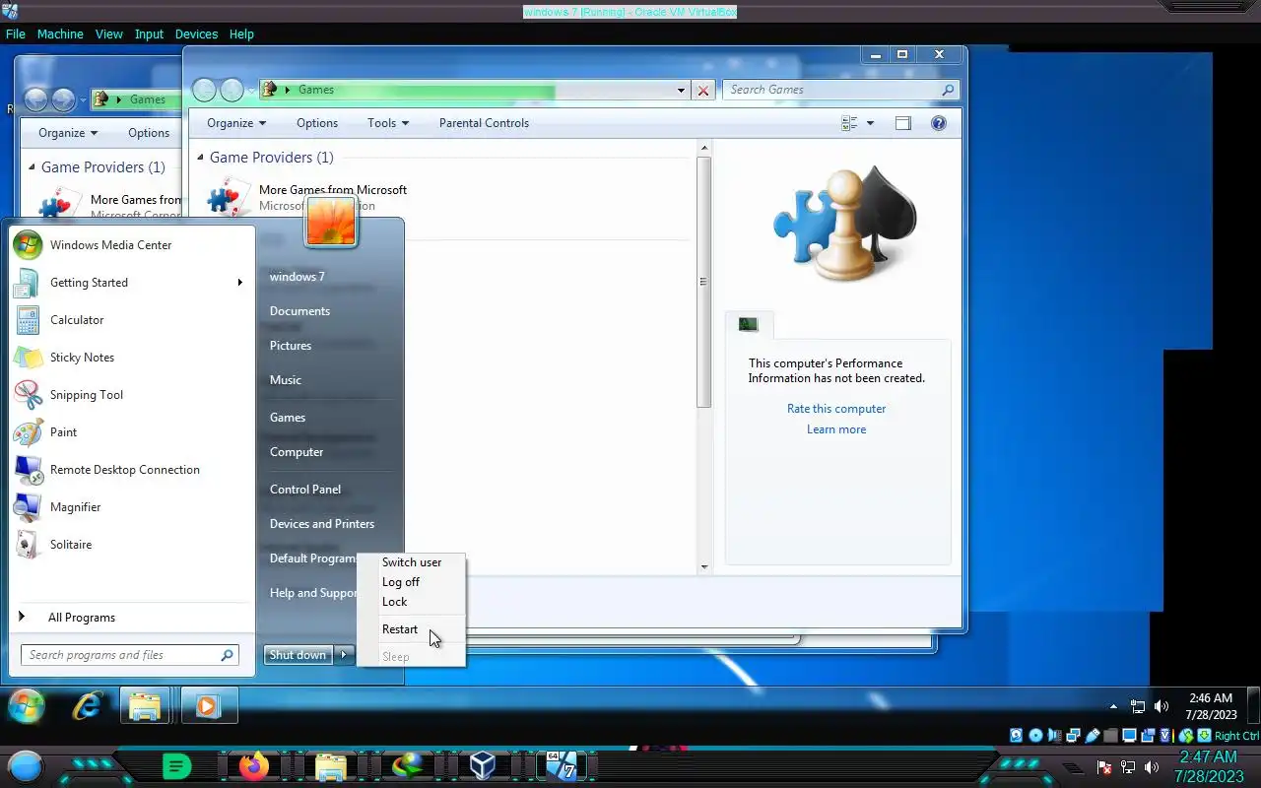Viewport: 1261px width, 788px height.
Task: Click Learn more link
Action: 836,429
